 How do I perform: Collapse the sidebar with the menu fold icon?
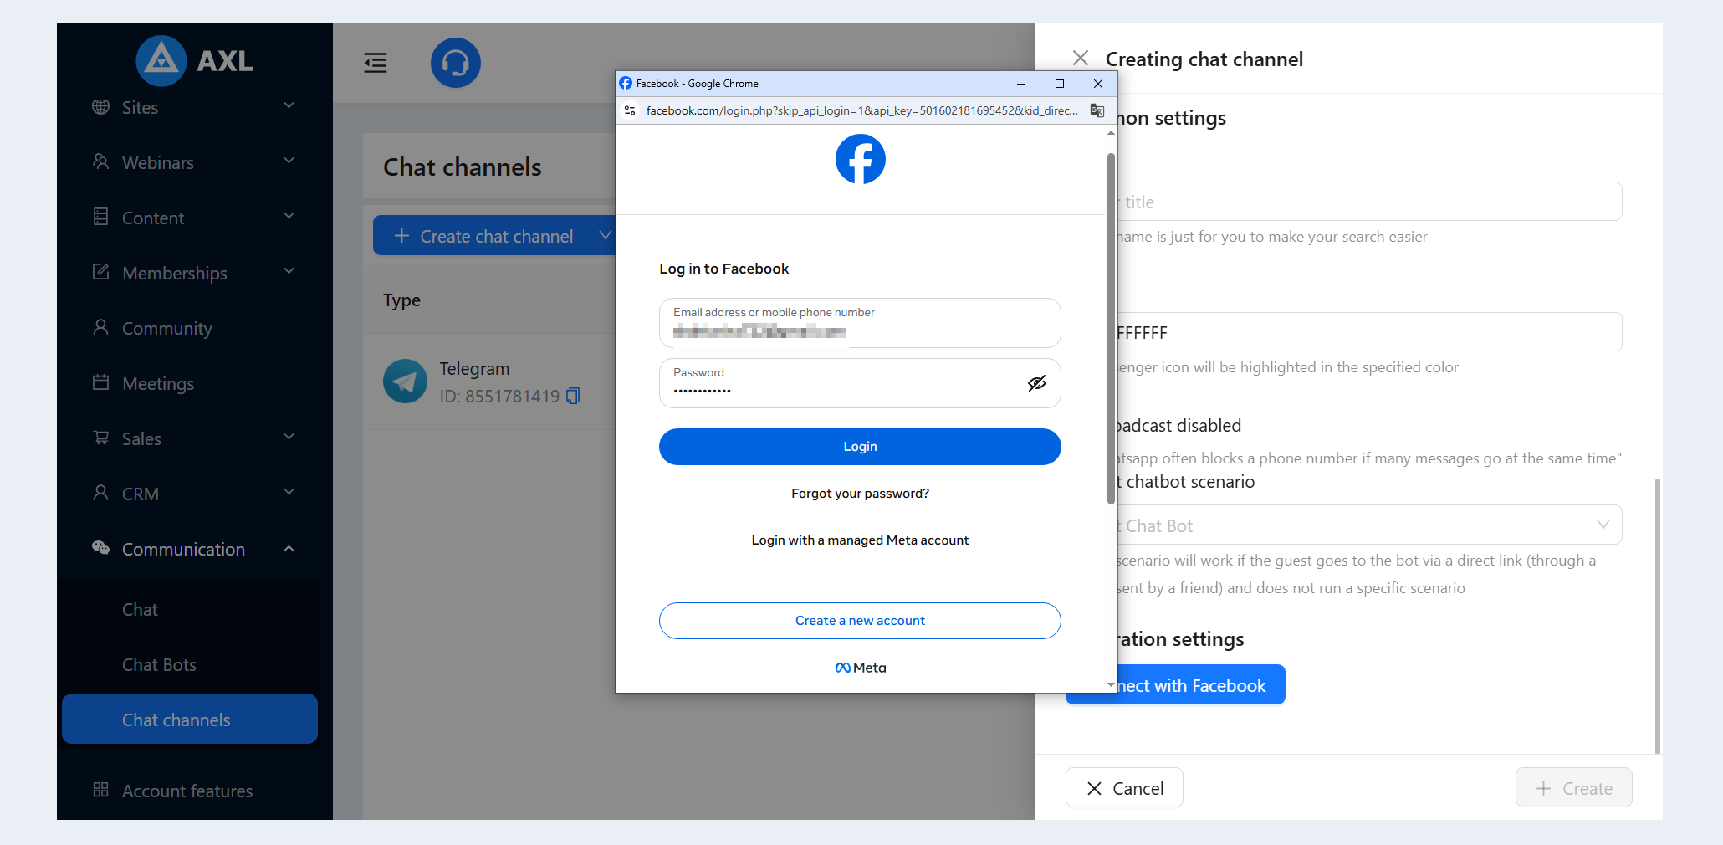(x=376, y=63)
